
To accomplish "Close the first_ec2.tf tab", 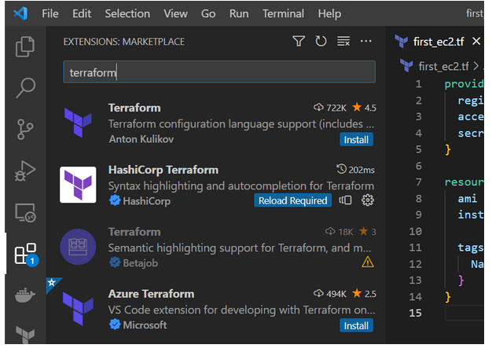I will click(x=476, y=41).
